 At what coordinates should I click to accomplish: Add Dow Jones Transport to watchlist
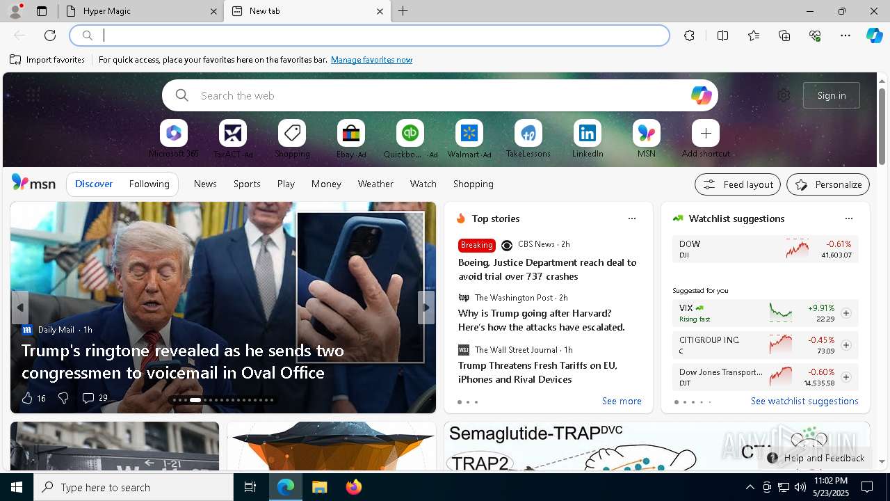pyautogui.click(x=845, y=377)
